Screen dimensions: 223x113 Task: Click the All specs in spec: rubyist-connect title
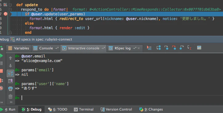[x=44, y=39]
